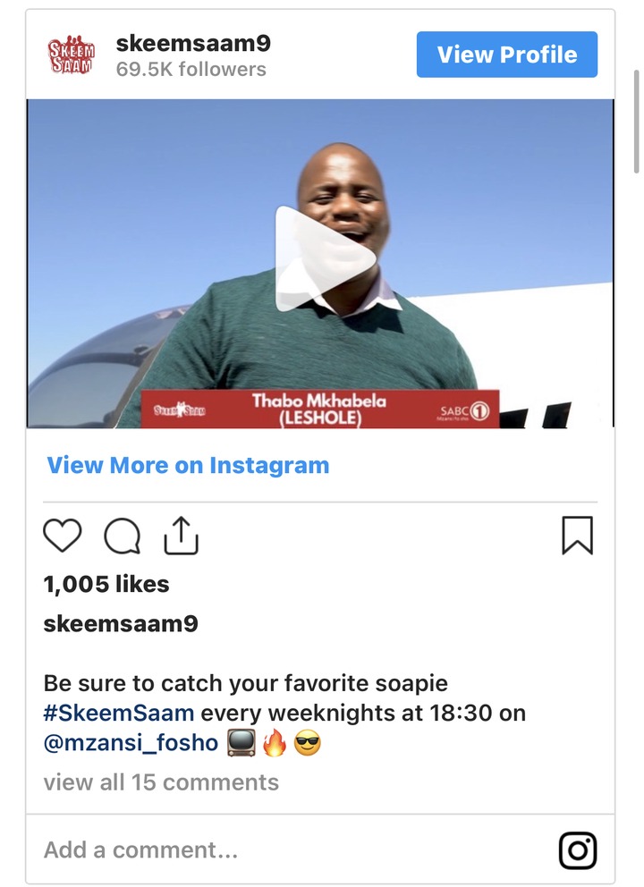
Task: Click skeemsaam9 username in header
Action: click(x=193, y=43)
